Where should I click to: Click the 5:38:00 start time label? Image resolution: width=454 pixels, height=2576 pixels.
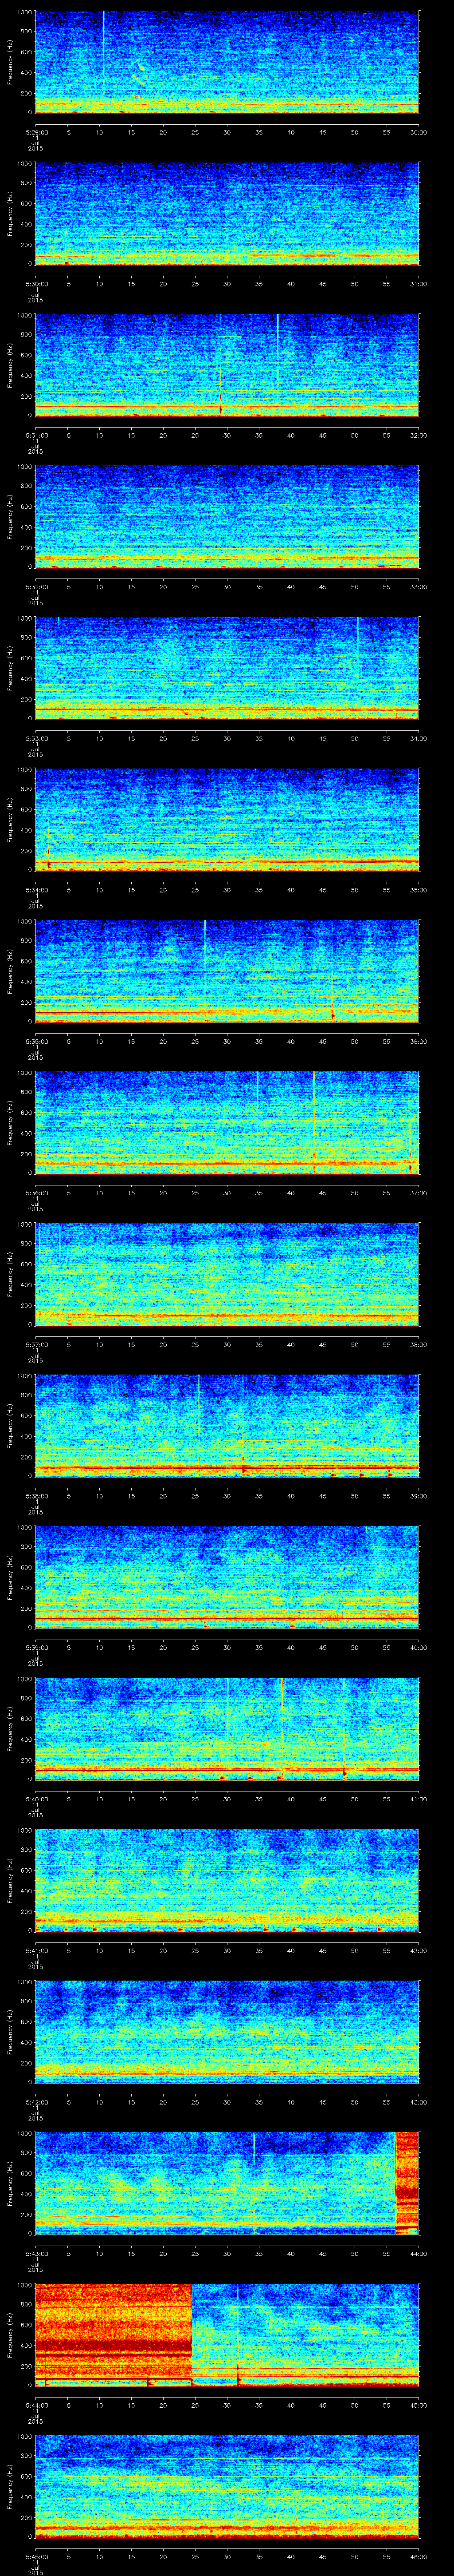tap(36, 1495)
